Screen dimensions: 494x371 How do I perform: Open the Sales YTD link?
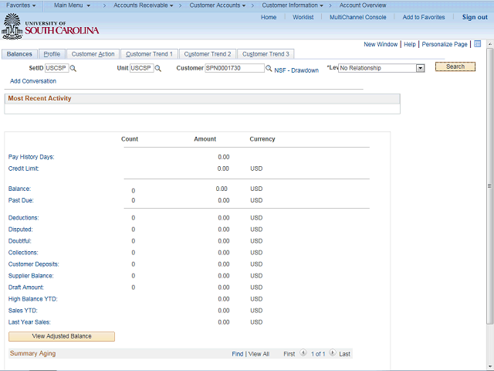pyautogui.click(x=23, y=311)
